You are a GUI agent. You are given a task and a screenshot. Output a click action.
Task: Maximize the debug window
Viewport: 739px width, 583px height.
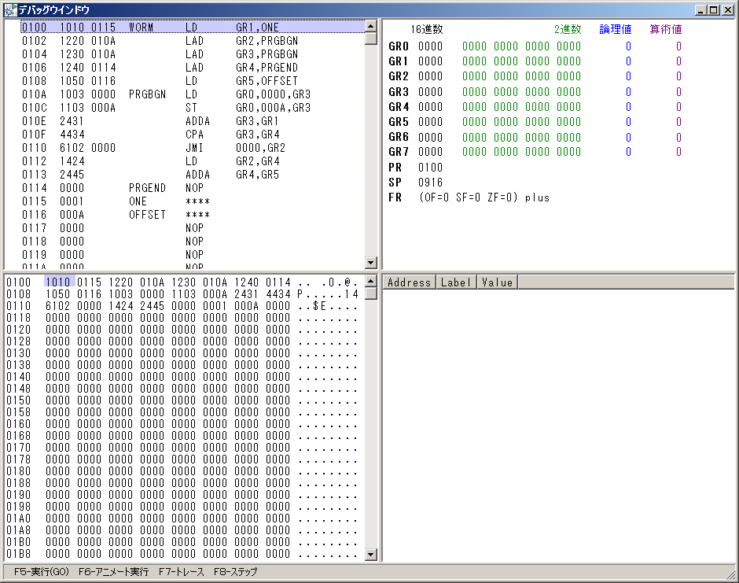point(712,10)
